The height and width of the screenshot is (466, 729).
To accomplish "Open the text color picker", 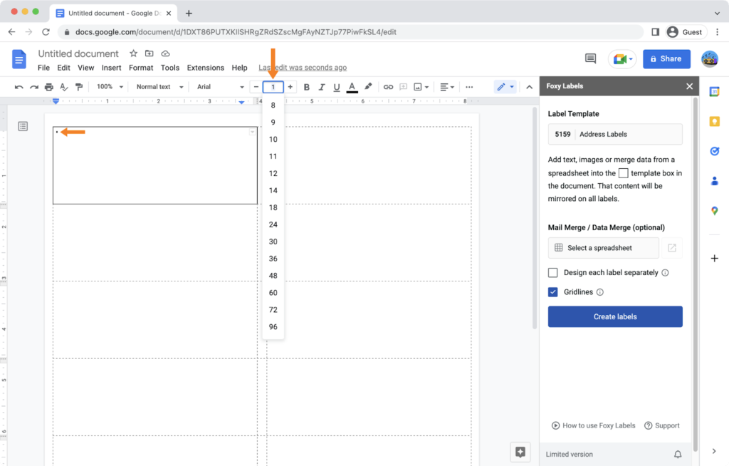I will click(x=352, y=87).
